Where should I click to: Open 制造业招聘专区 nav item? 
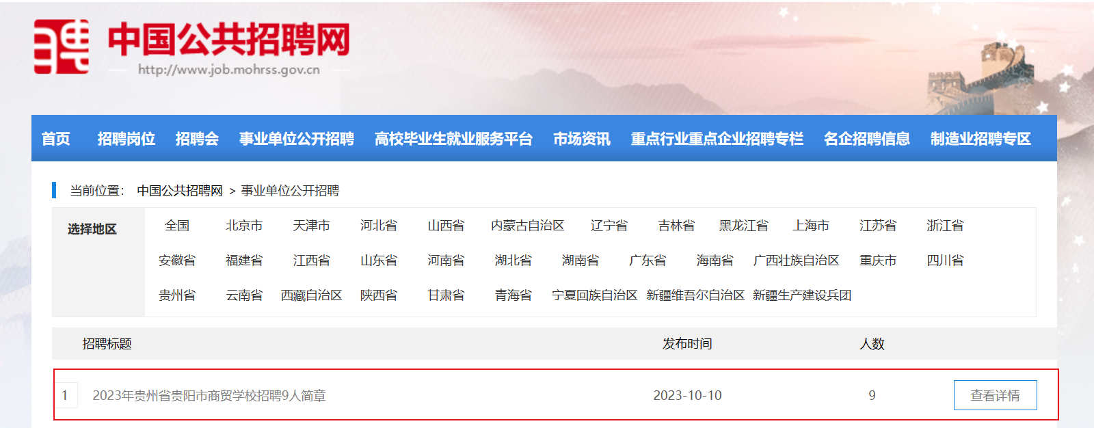coord(980,139)
